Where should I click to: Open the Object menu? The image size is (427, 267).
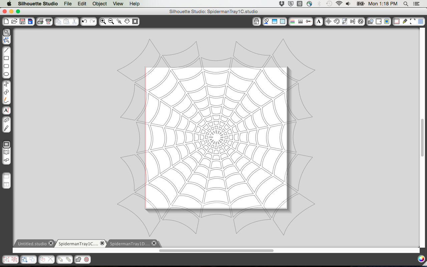click(100, 4)
